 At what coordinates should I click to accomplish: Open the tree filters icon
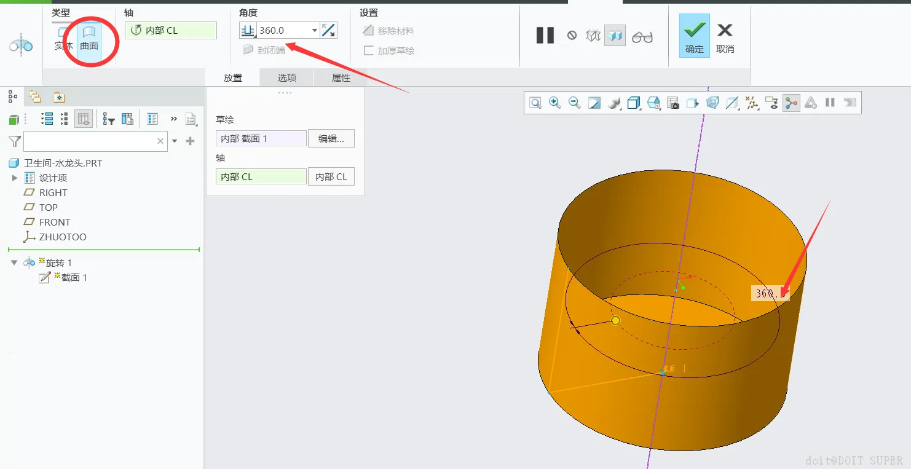point(109,119)
